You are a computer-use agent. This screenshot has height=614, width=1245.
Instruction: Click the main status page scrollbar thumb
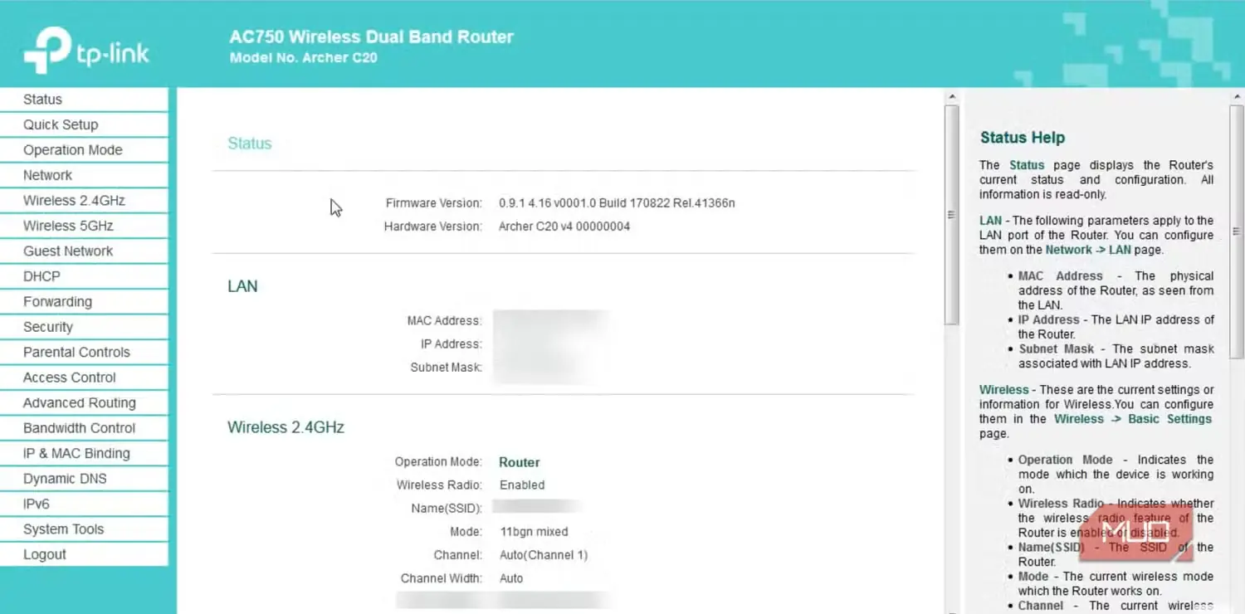pos(951,215)
